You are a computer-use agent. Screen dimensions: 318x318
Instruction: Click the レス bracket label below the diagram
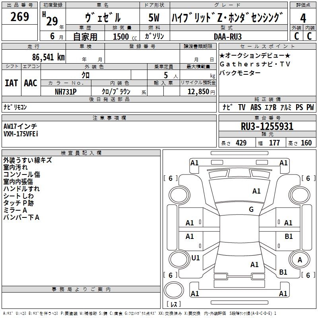pyautogui.click(x=173, y=304)
